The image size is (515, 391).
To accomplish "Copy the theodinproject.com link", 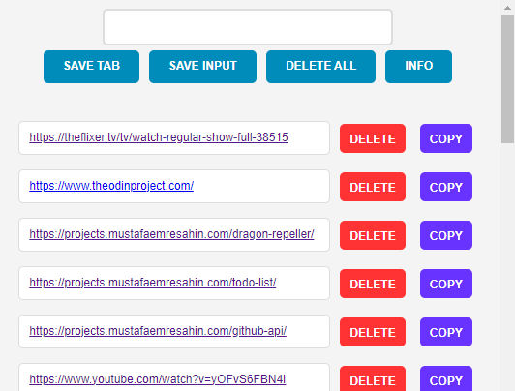I will coord(446,187).
